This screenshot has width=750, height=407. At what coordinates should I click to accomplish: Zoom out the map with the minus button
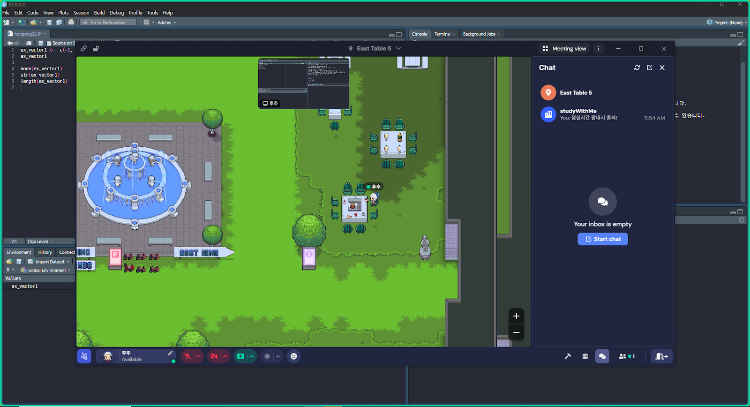coord(516,332)
